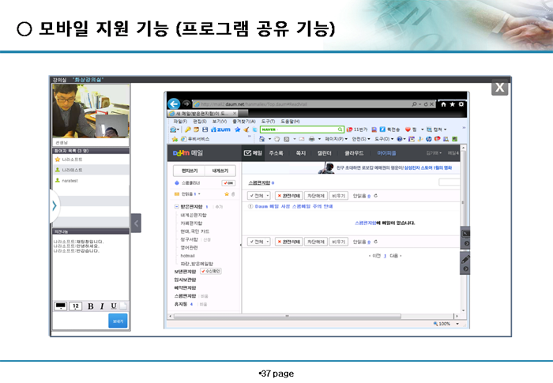Open the chat font size 12 dropdown
Screen dimensions: 553x383
[76, 306]
